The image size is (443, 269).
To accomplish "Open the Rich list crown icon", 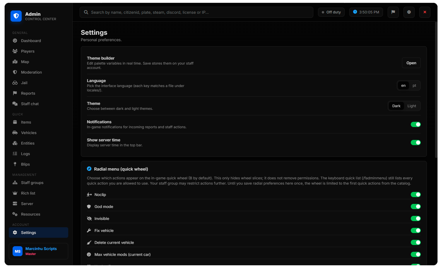I will point(15,193).
